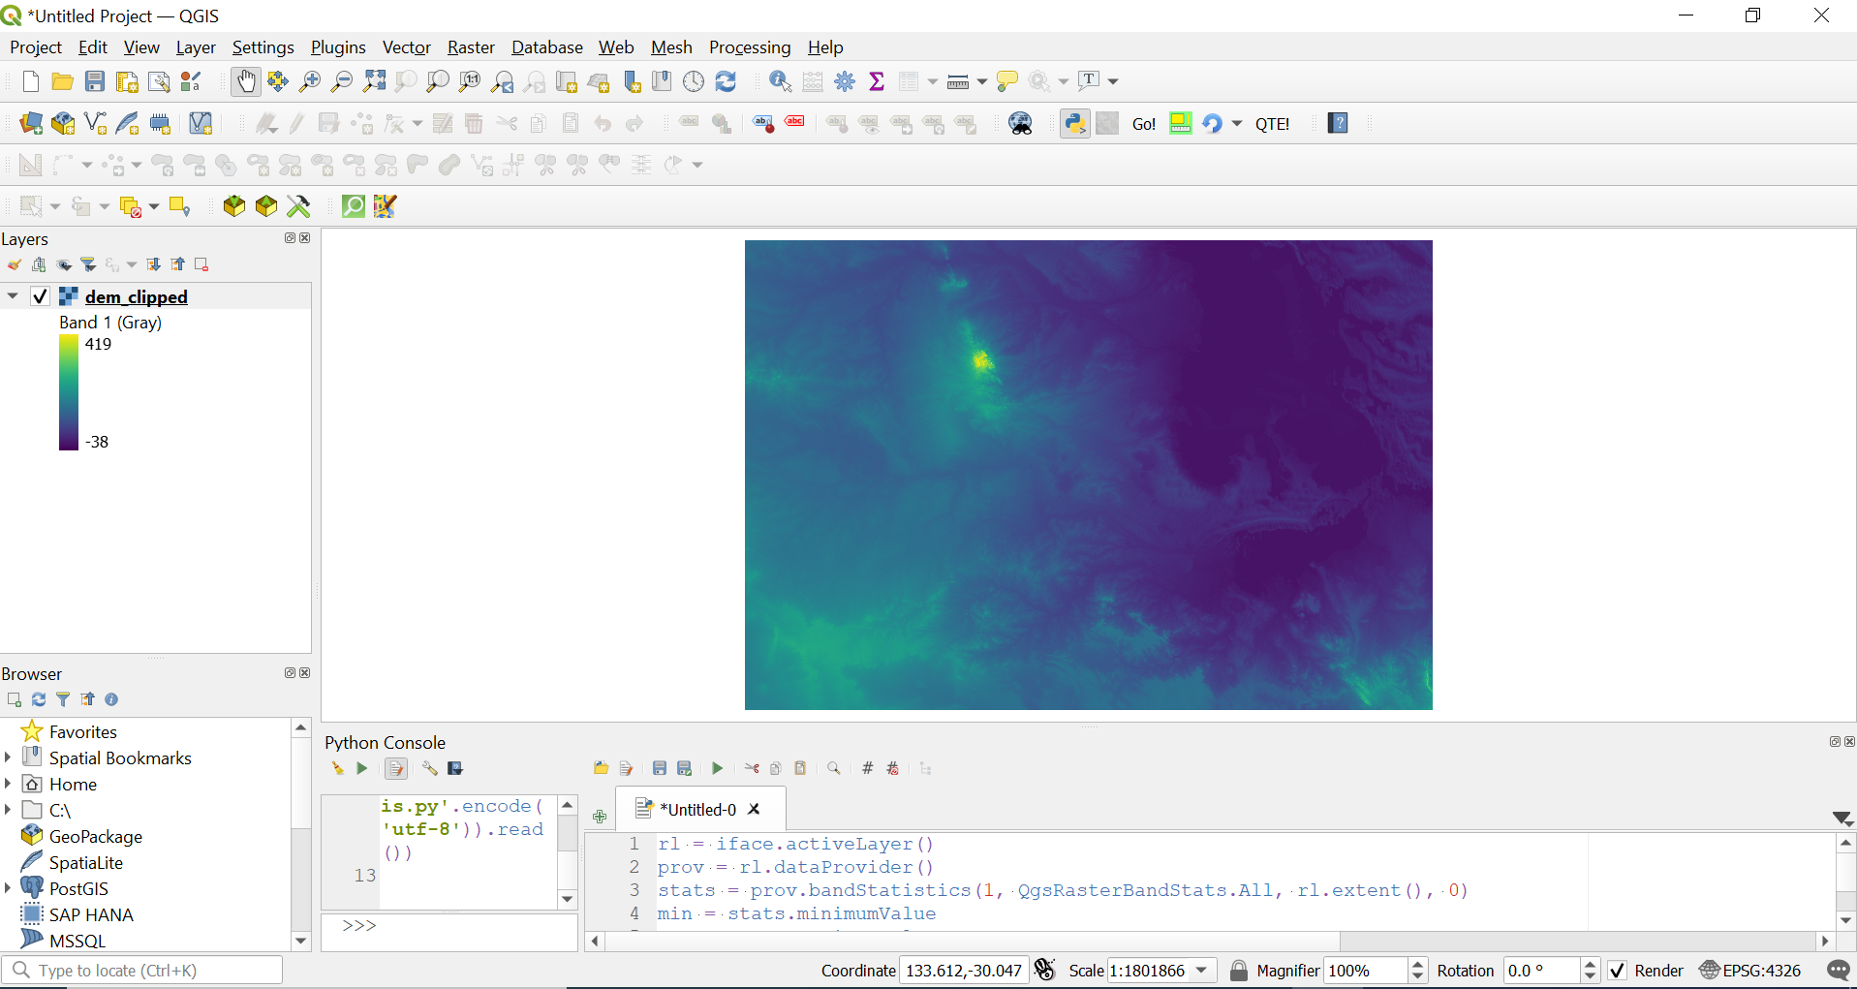Image resolution: width=1857 pixels, height=989 pixels.
Task: Open the messages log speech bubble
Action: (1838, 971)
